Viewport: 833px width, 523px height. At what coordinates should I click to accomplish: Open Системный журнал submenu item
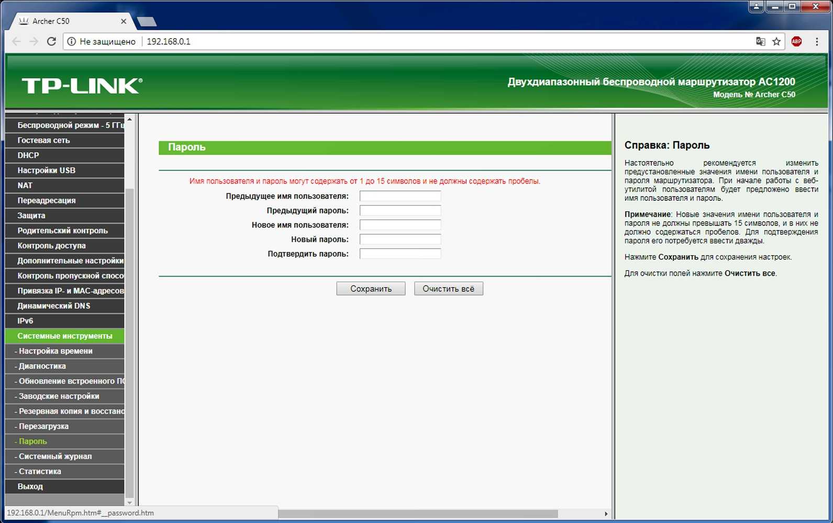(64, 457)
